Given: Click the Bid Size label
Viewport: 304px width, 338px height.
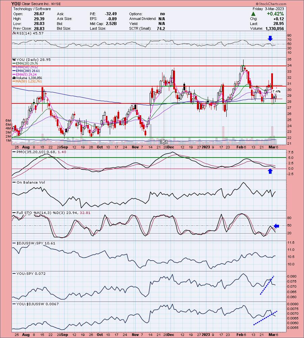Looking at the screenshot, I should coord(64,28).
